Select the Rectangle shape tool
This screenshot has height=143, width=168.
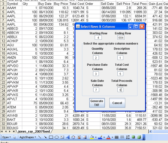(x=51, y=137)
